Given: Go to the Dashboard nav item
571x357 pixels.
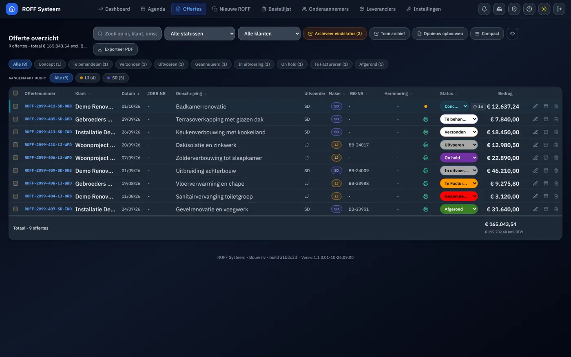Looking at the screenshot, I should (x=114, y=9).
